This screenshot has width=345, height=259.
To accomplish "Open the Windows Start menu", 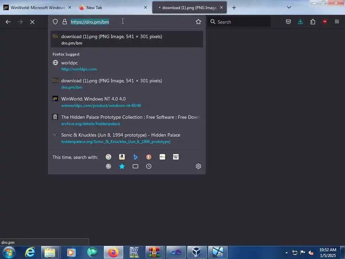I will coord(9,252).
